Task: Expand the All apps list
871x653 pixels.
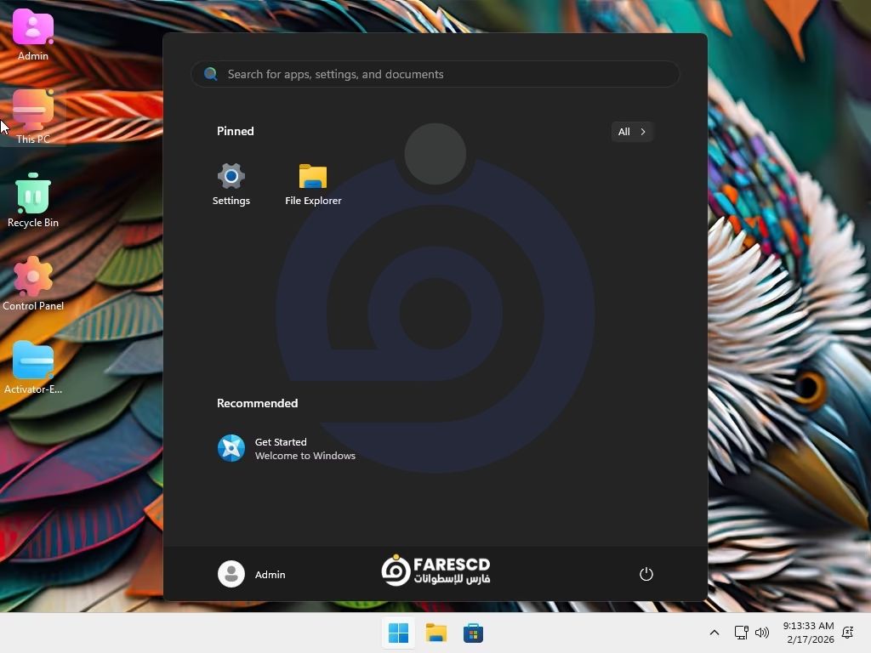Action: pyautogui.click(x=632, y=132)
